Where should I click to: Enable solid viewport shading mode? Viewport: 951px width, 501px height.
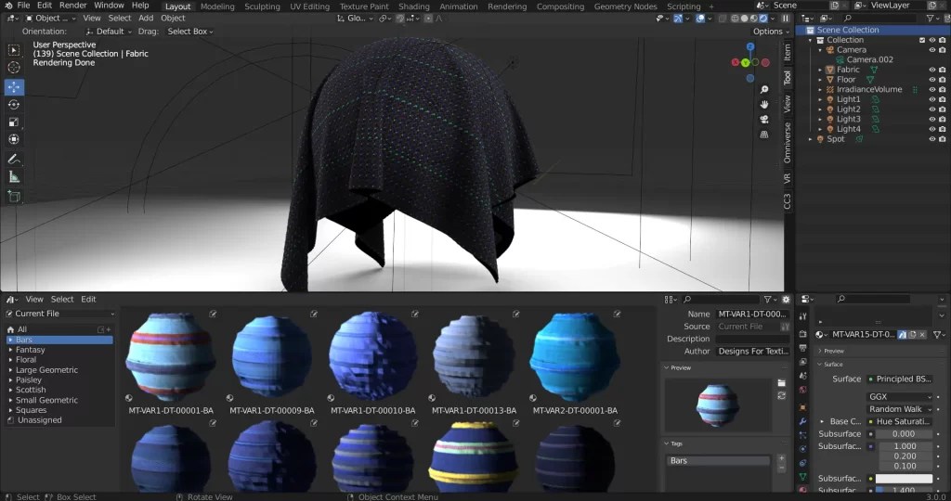(744, 19)
